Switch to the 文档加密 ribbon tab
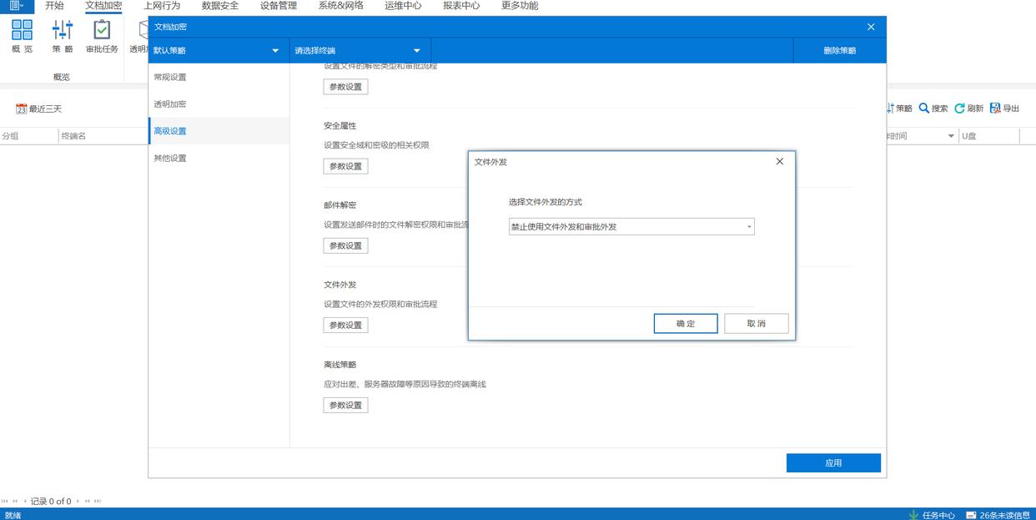Screen dimensions: 1036x520 click(103, 6)
